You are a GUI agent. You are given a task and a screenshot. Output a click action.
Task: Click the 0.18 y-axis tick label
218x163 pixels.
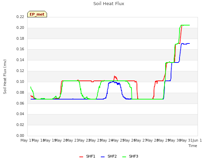20,38
